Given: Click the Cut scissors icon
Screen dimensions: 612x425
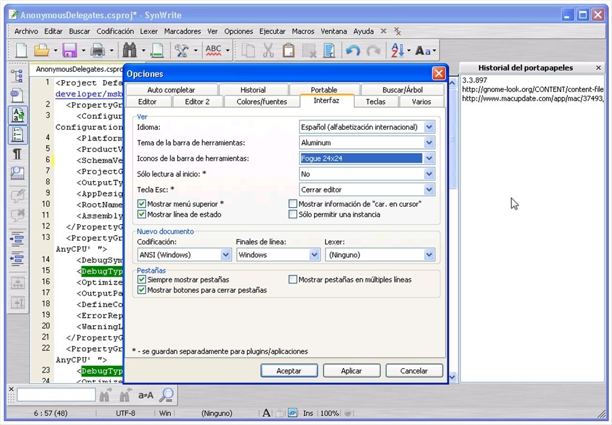Looking at the screenshot, I should click(269, 50).
